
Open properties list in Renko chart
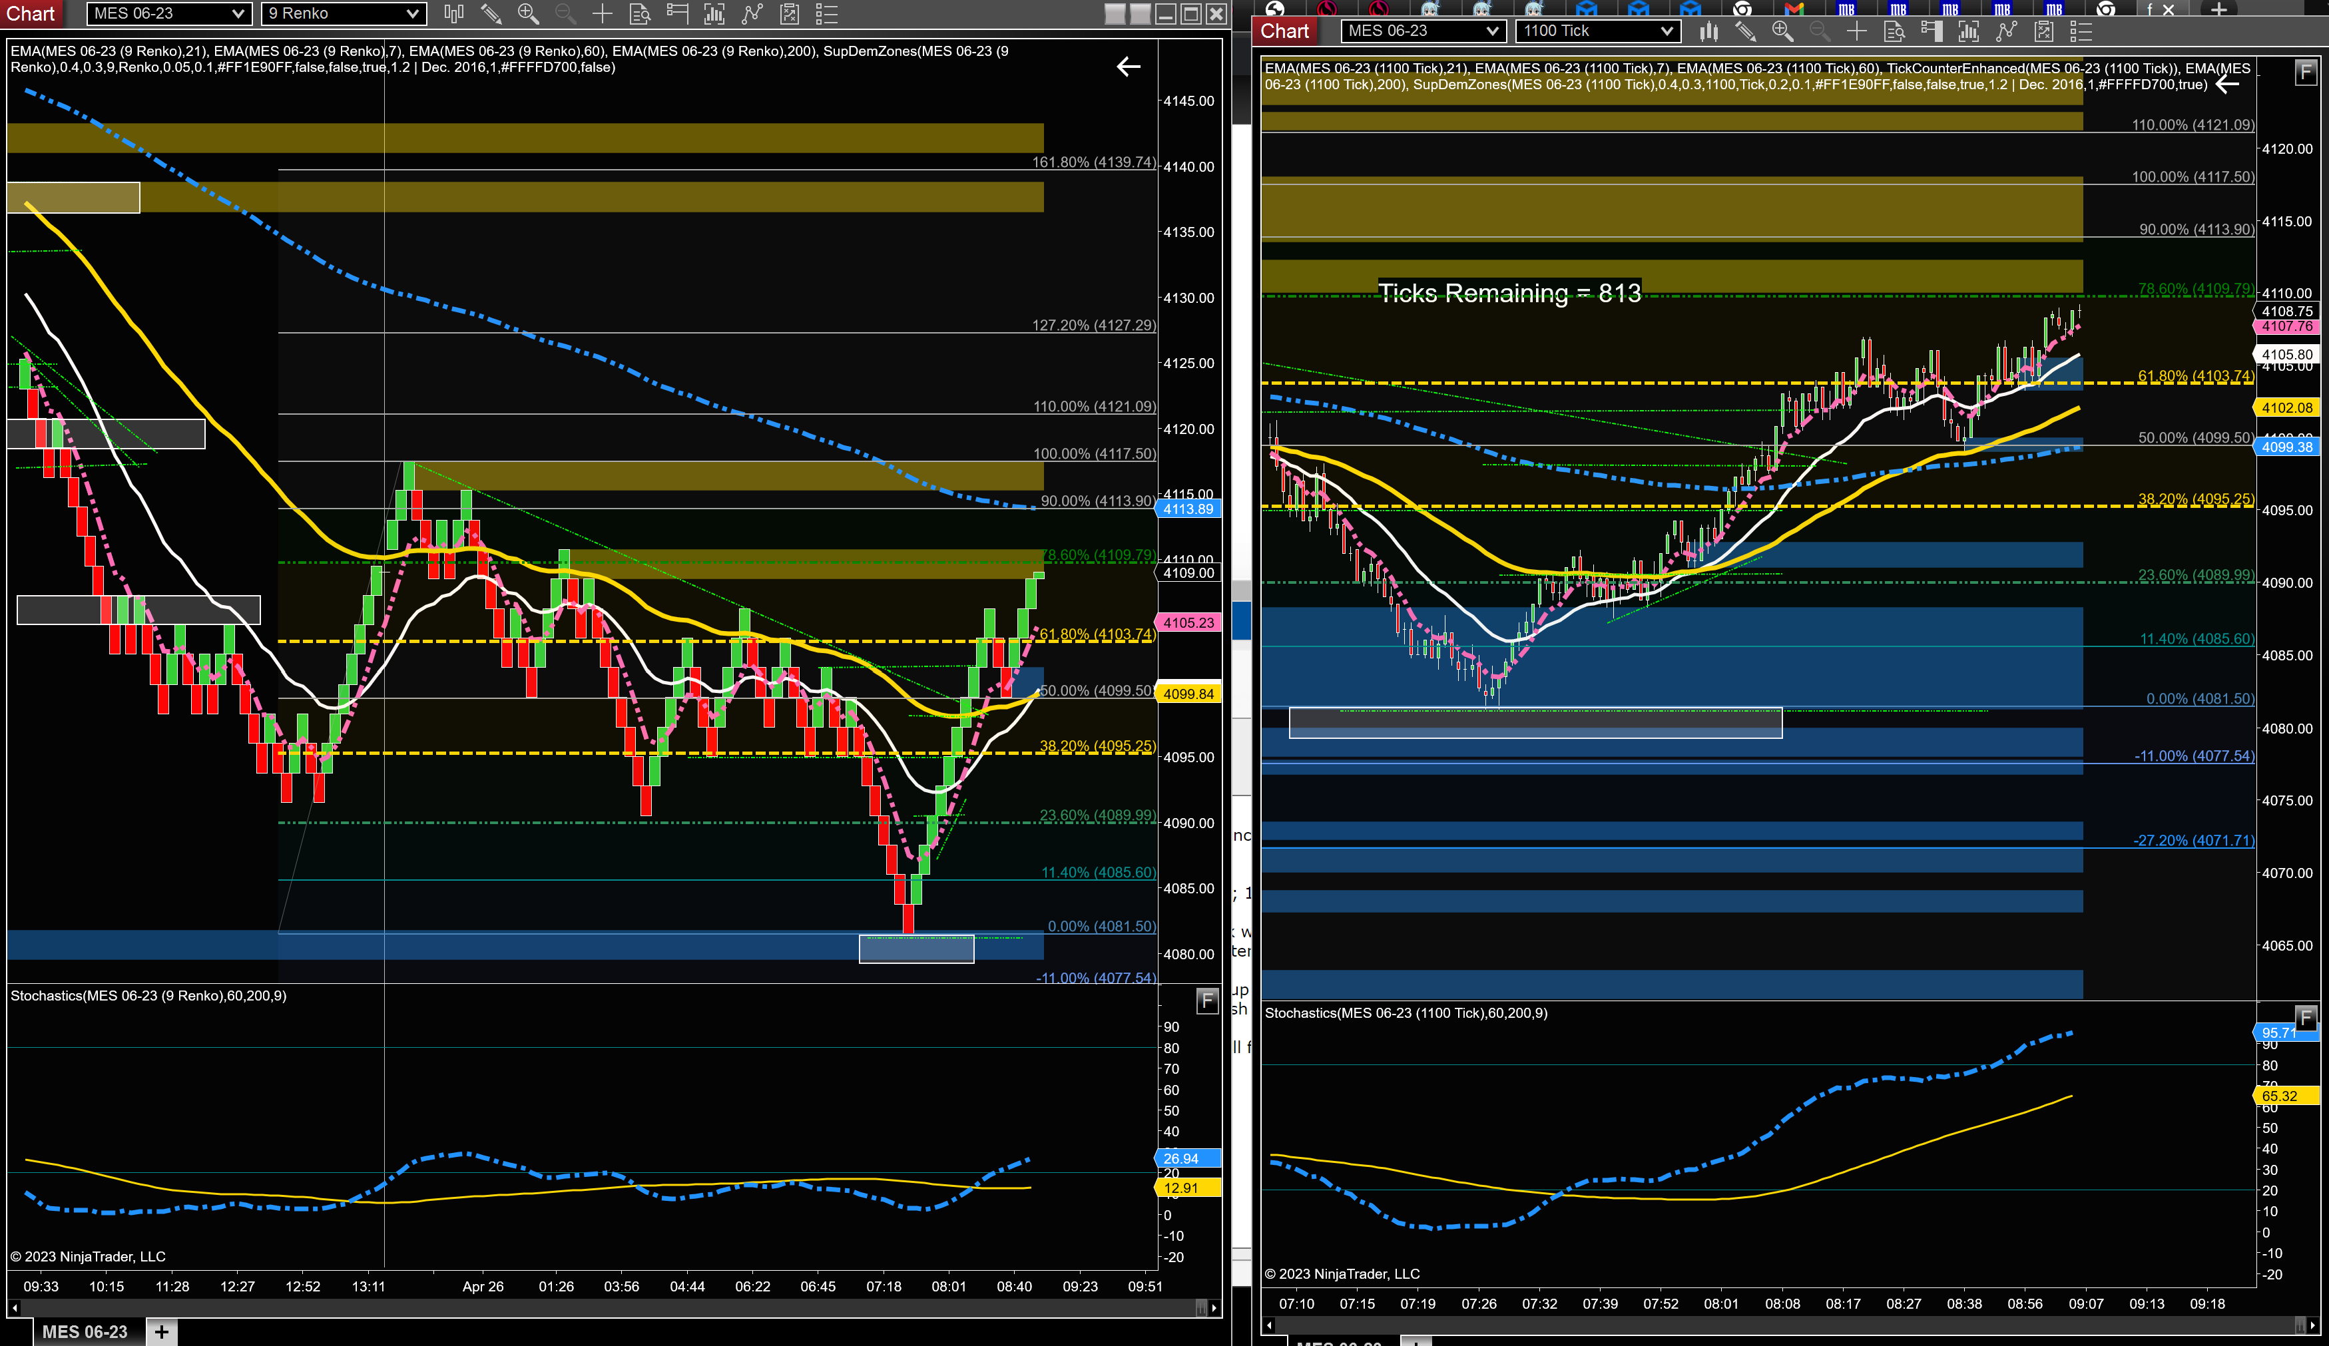click(827, 14)
